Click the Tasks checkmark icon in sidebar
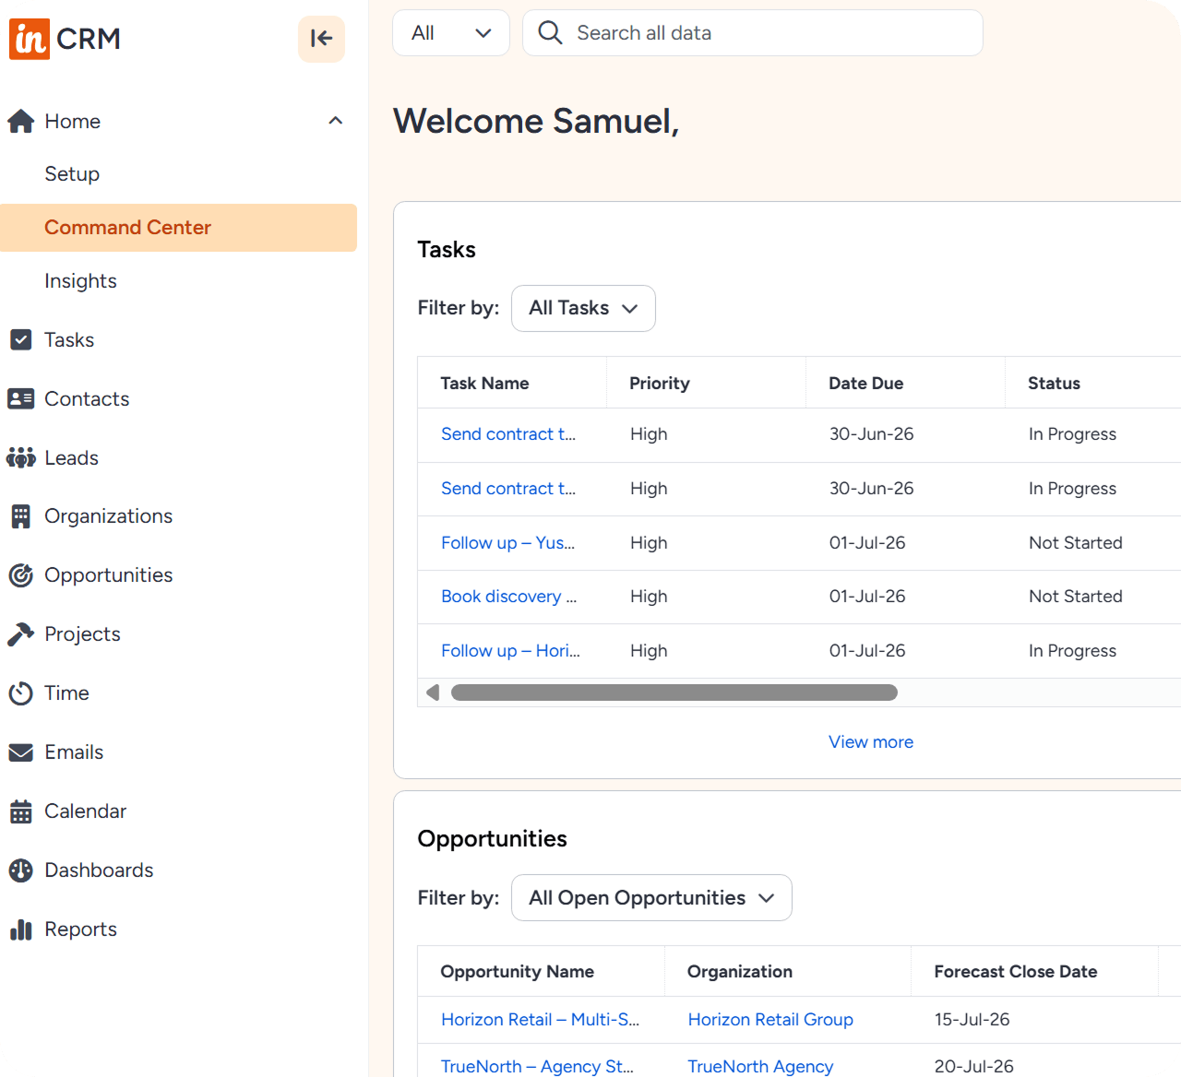The image size is (1181, 1077). click(20, 340)
